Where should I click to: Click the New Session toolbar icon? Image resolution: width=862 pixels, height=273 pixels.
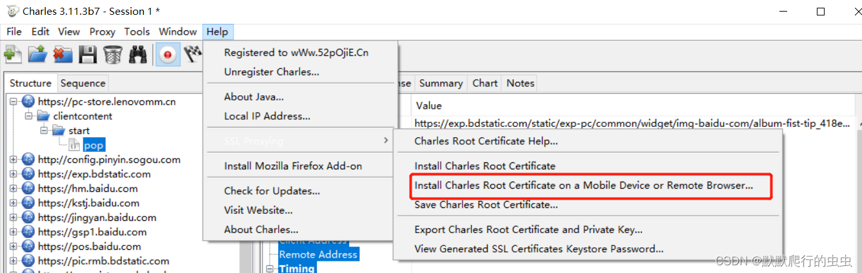(13, 55)
